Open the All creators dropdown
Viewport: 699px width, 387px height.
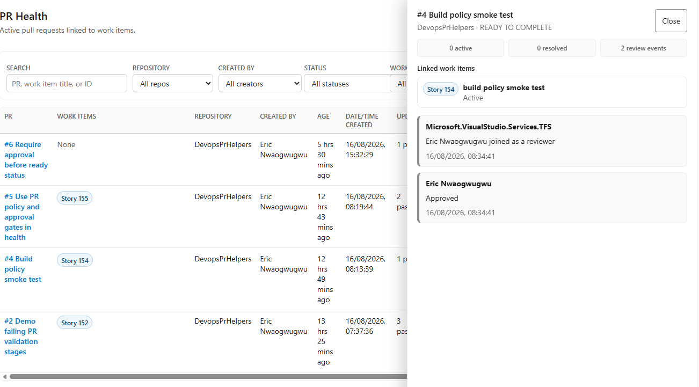click(x=260, y=84)
